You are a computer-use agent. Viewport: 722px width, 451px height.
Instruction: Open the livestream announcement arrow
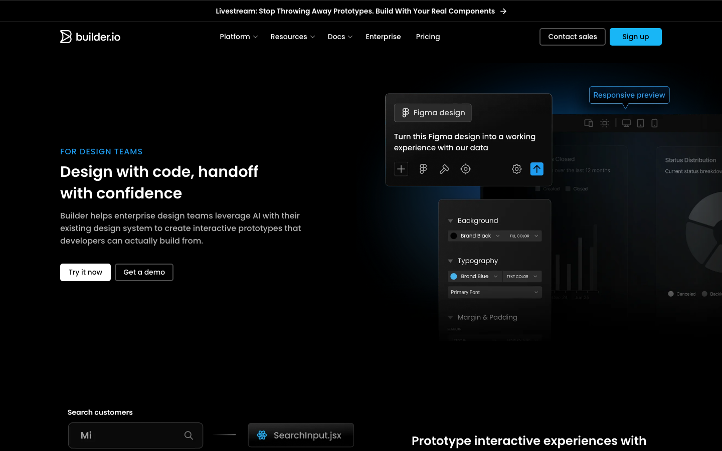click(x=503, y=11)
